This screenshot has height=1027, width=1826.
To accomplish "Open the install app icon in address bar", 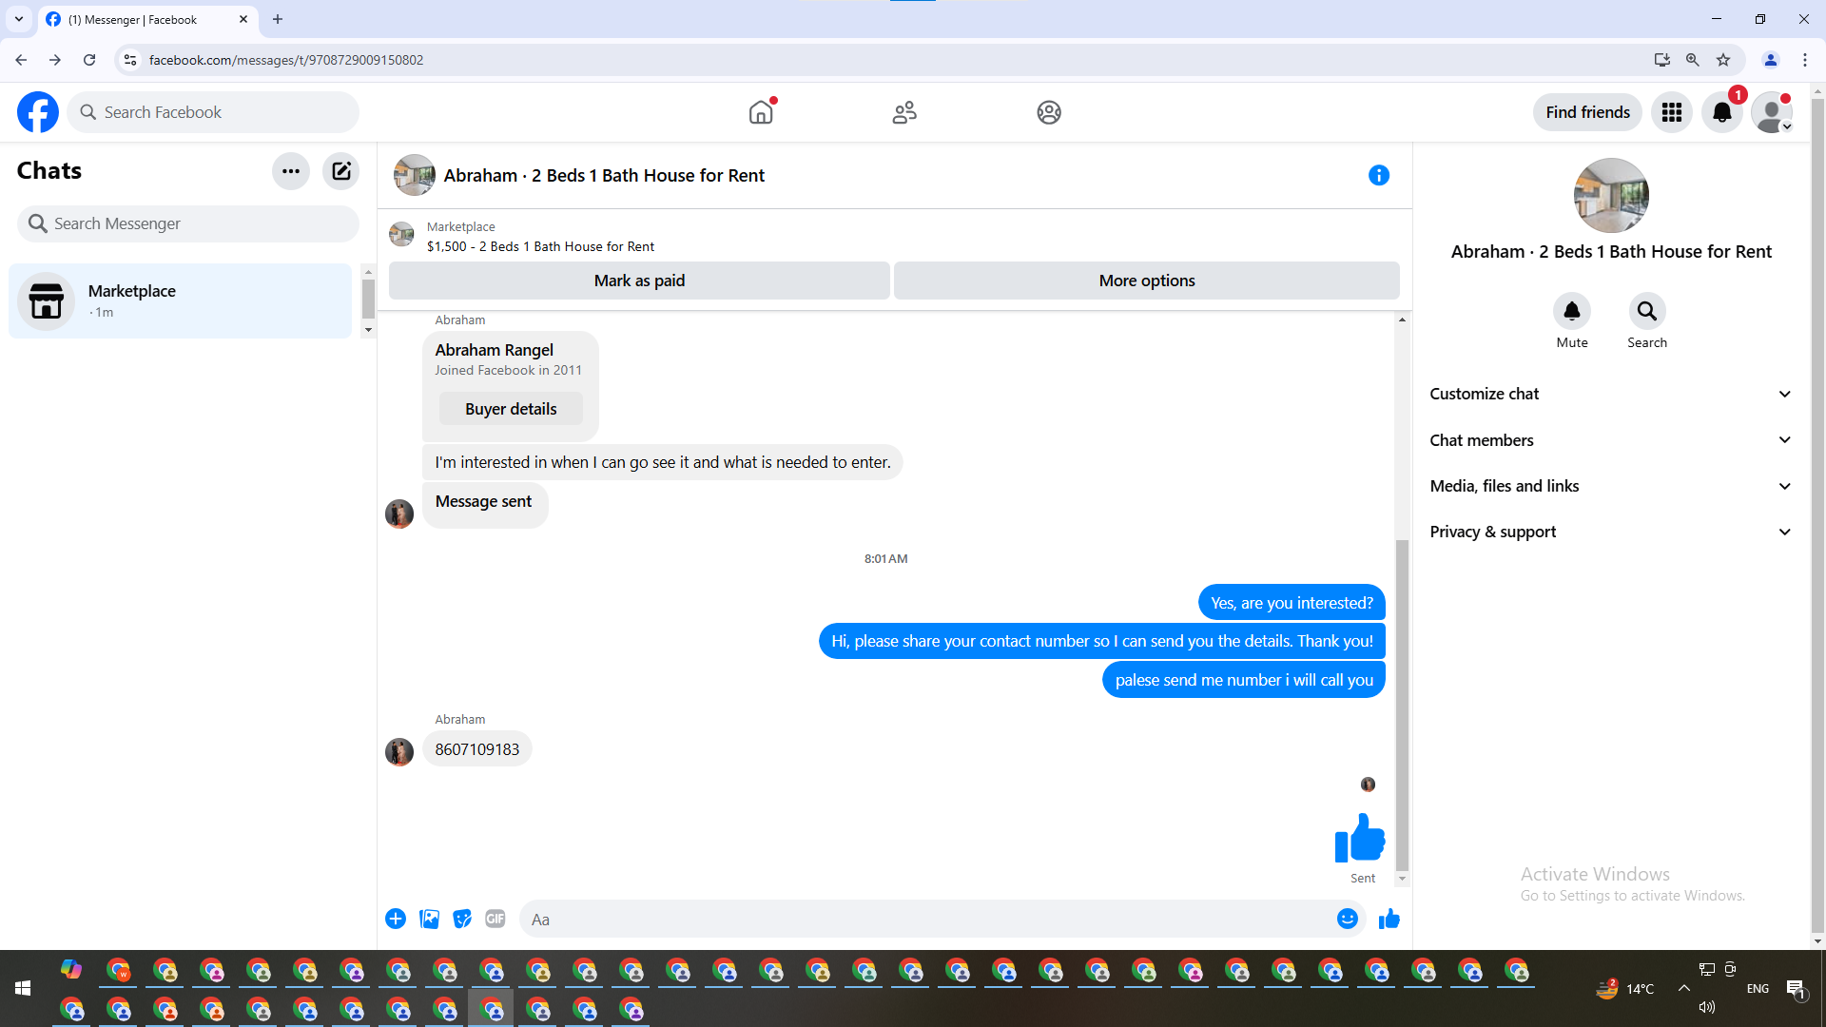I will (x=1662, y=60).
